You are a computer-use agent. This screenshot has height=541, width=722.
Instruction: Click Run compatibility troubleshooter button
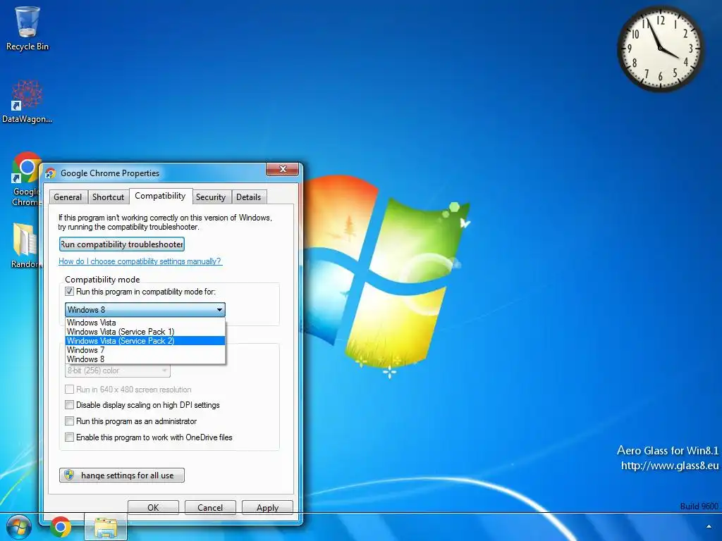click(121, 244)
